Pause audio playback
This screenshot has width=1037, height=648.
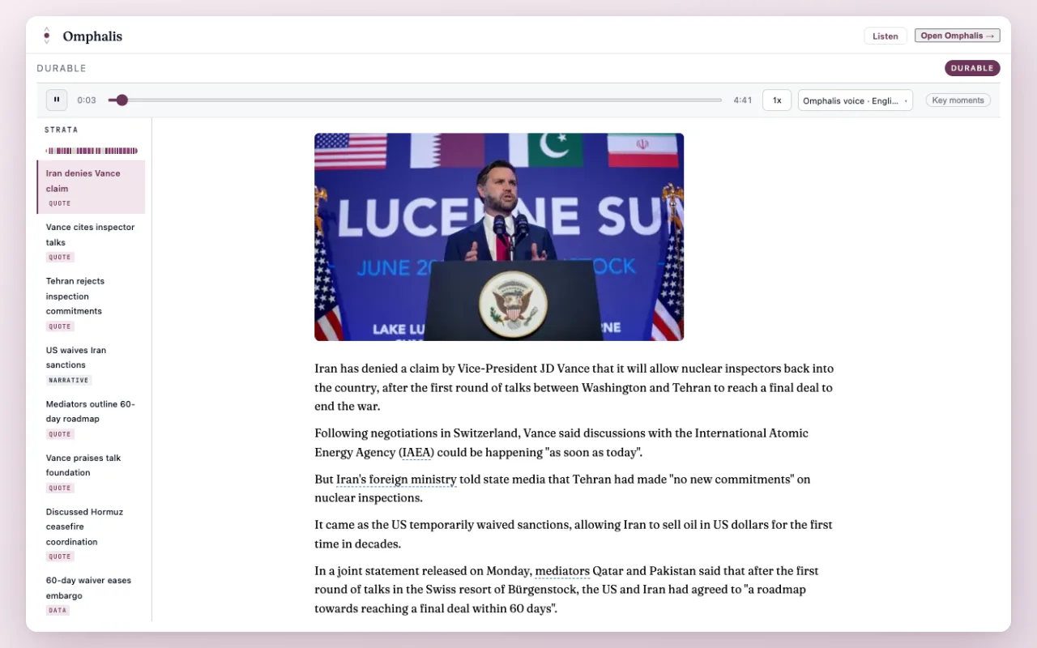pos(57,100)
